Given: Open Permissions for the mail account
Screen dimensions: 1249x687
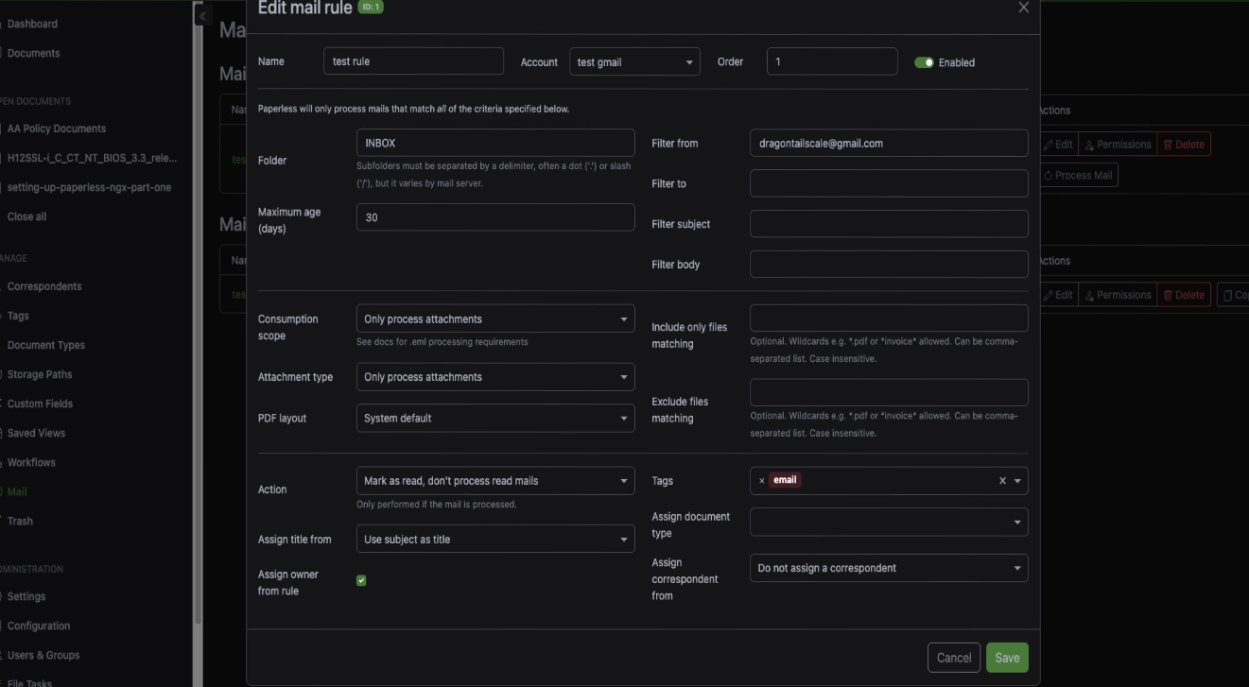Looking at the screenshot, I should [1117, 145].
